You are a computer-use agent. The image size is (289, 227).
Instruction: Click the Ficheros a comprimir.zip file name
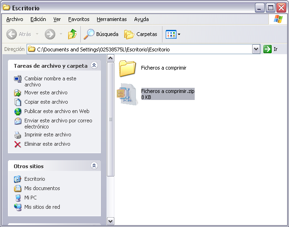168,91
